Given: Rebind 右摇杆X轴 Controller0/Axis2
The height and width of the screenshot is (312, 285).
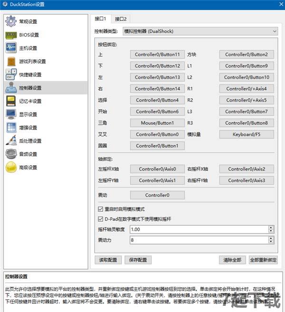Looking at the screenshot, I should 247,169.
